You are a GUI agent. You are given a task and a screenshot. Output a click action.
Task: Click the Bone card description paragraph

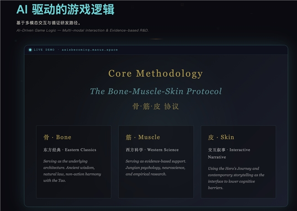72,171
